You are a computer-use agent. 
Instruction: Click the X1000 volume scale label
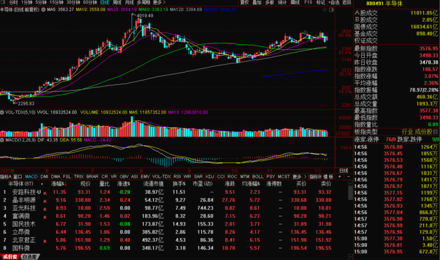[x=342, y=134]
